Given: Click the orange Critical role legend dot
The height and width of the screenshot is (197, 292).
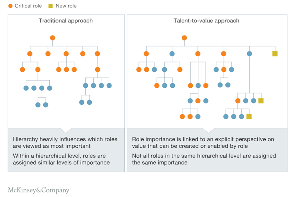Looking at the screenshot, I should (11, 6).
